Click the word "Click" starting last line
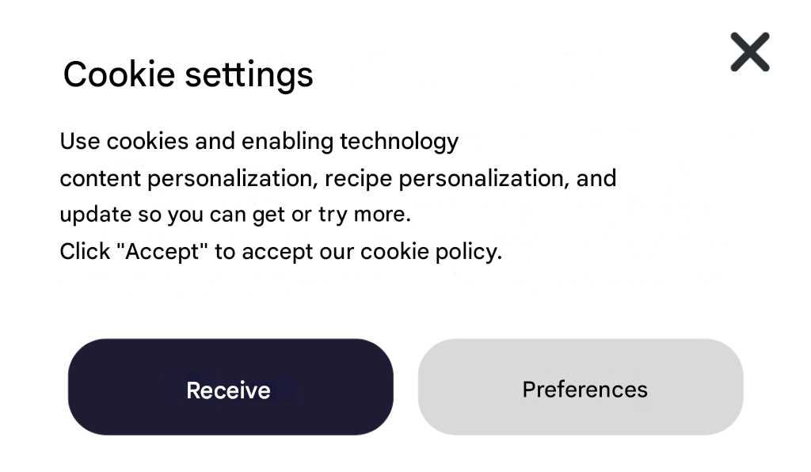This screenshot has width=811, height=472. [x=84, y=252]
